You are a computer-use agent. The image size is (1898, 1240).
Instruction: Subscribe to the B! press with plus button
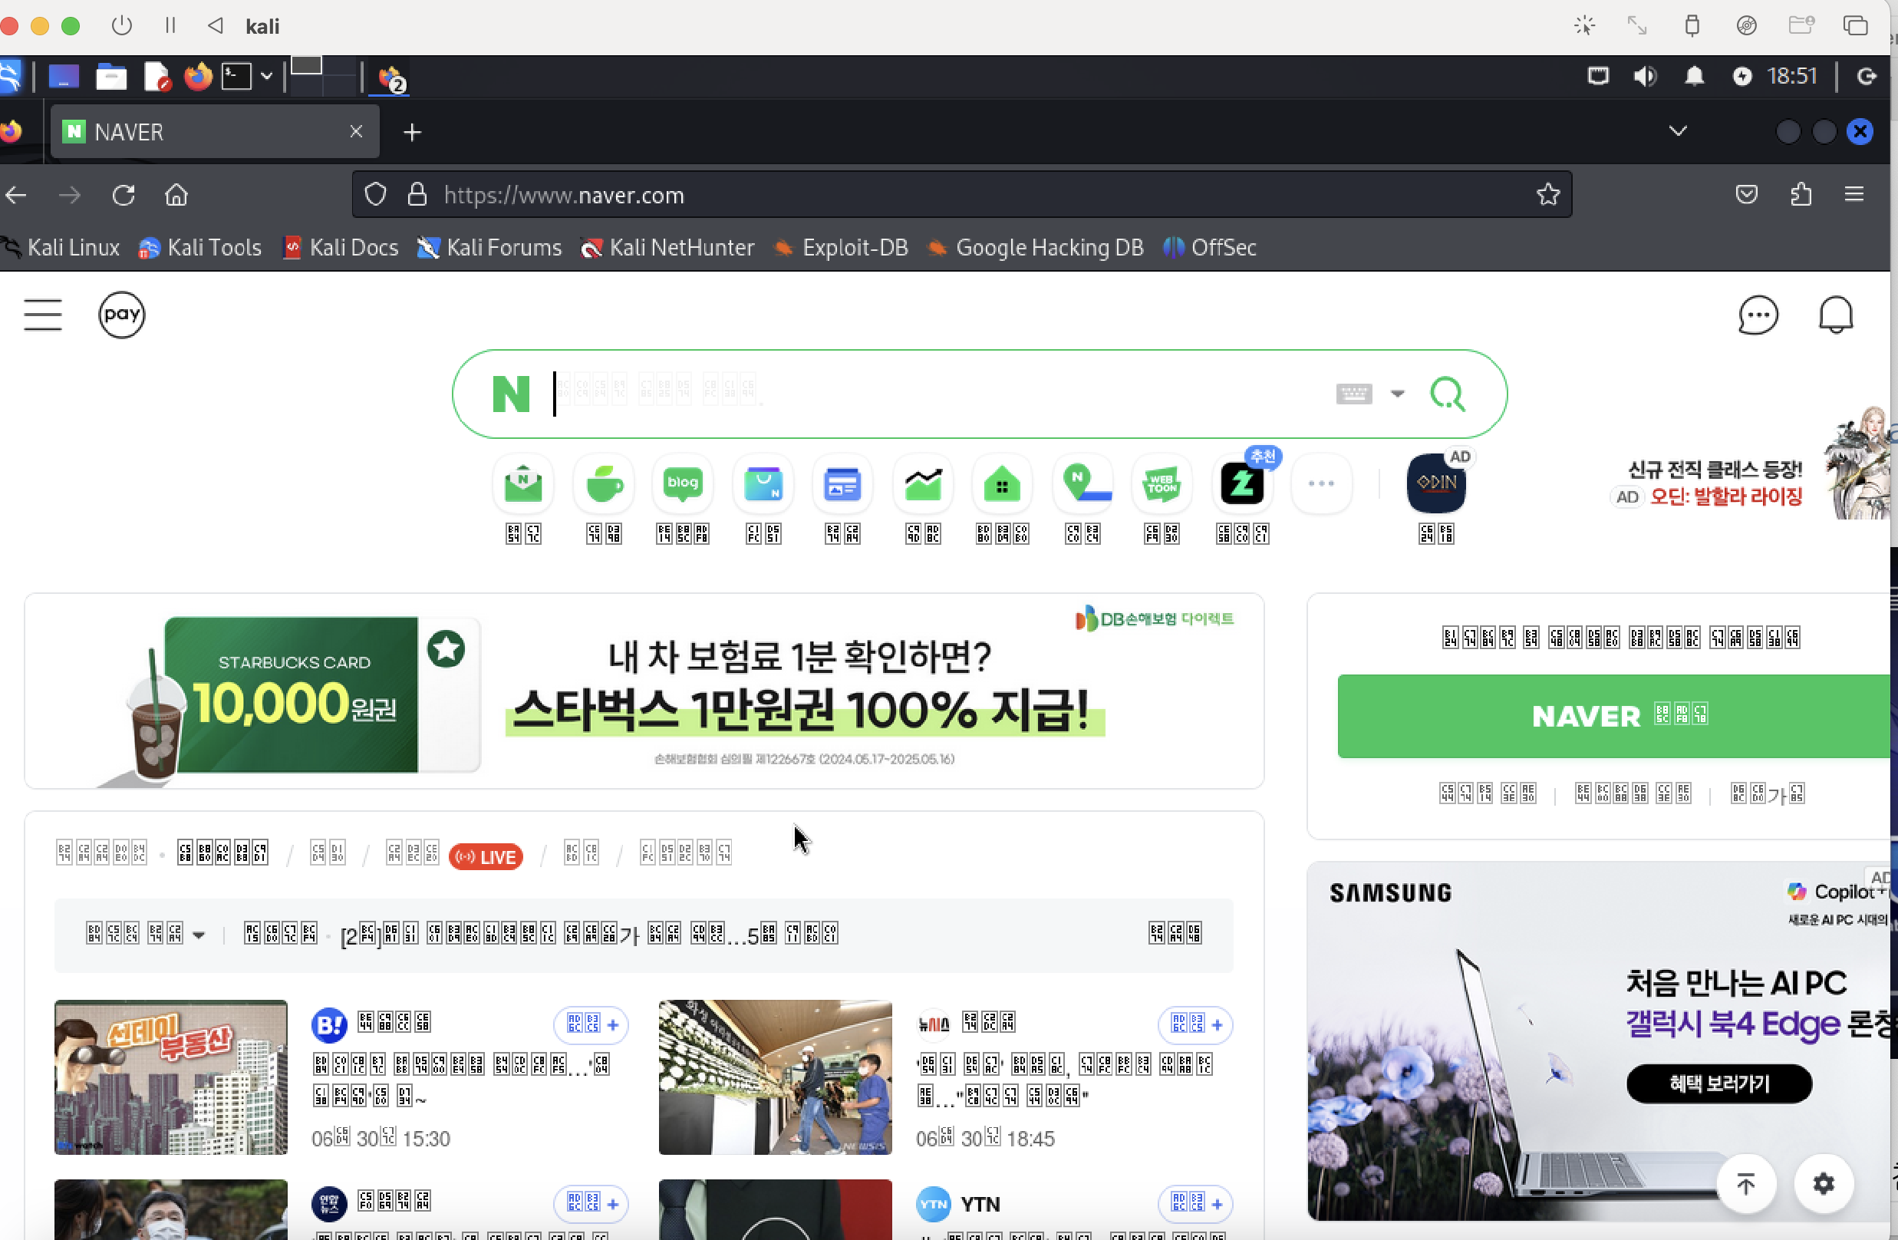pos(591,1024)
